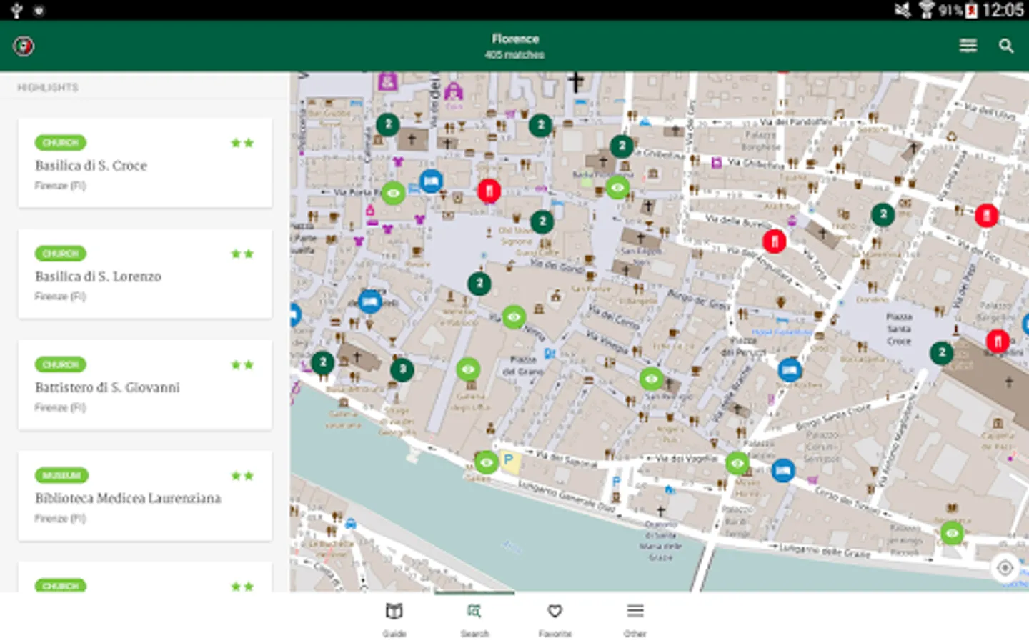This screenshot has height=643, width=1029.
Task: Tap the USB icon in status bar
Action: pyautogui.click(x=17, y=10)
